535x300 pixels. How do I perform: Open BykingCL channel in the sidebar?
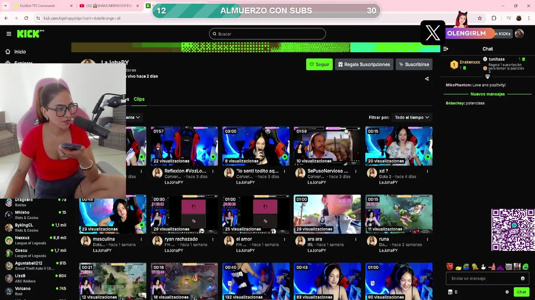tap(36, 227)
